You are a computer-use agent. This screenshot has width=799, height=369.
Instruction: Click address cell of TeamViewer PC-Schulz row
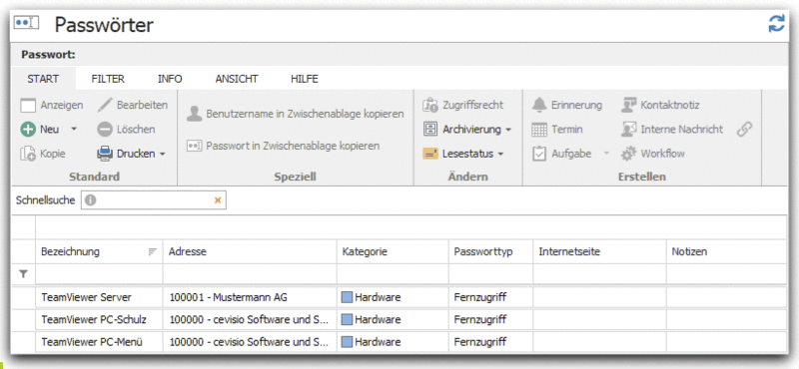click(250, 319)
